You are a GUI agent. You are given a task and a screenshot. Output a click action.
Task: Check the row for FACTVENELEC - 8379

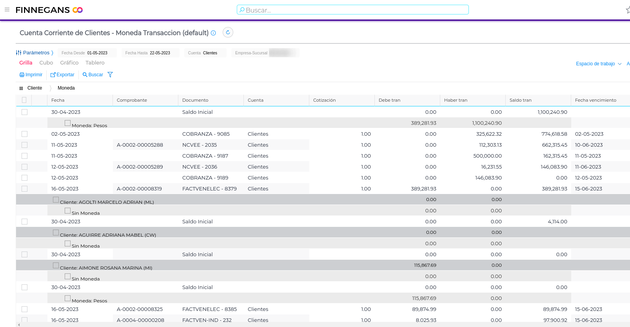point(25,189)
